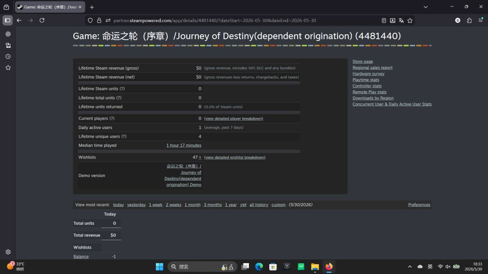Open Playtime stats link
Image resolution: width=488 pixels, height=274 pixels.
366,79
